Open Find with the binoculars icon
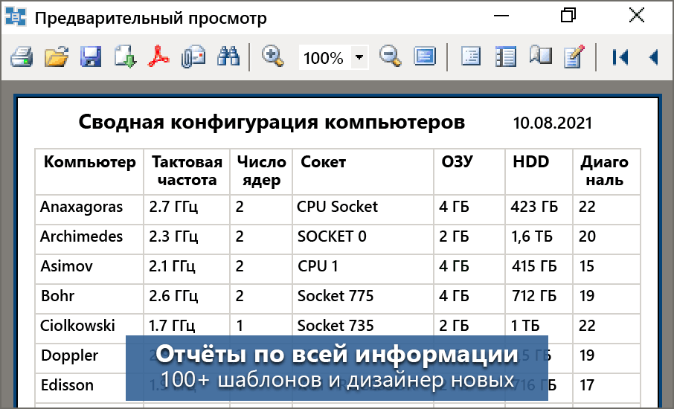 pyautogui.click(x=227, y=57)
